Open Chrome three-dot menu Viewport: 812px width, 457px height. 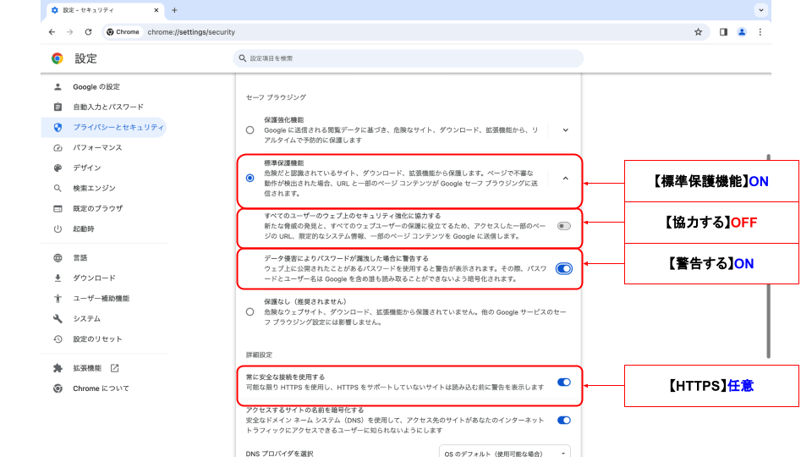[x=760, y=32]
